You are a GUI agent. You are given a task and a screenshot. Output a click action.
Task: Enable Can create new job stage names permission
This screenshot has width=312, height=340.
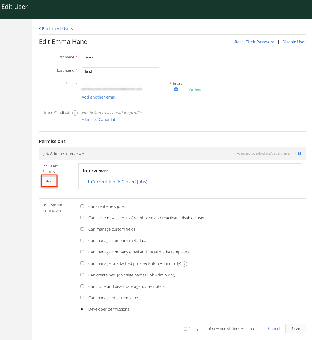pos(82,275)
